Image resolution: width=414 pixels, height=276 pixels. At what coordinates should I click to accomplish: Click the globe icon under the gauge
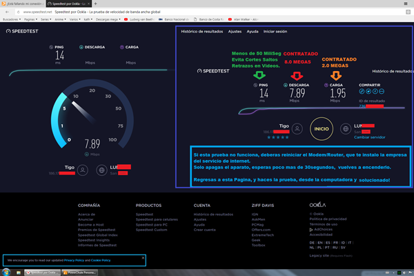pos(102,169)
